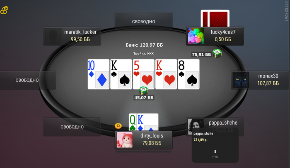Click the King of spades board card

[x=121, y=74]
